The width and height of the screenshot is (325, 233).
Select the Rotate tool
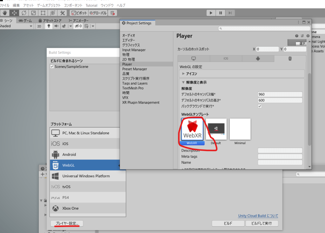point(24,13)
